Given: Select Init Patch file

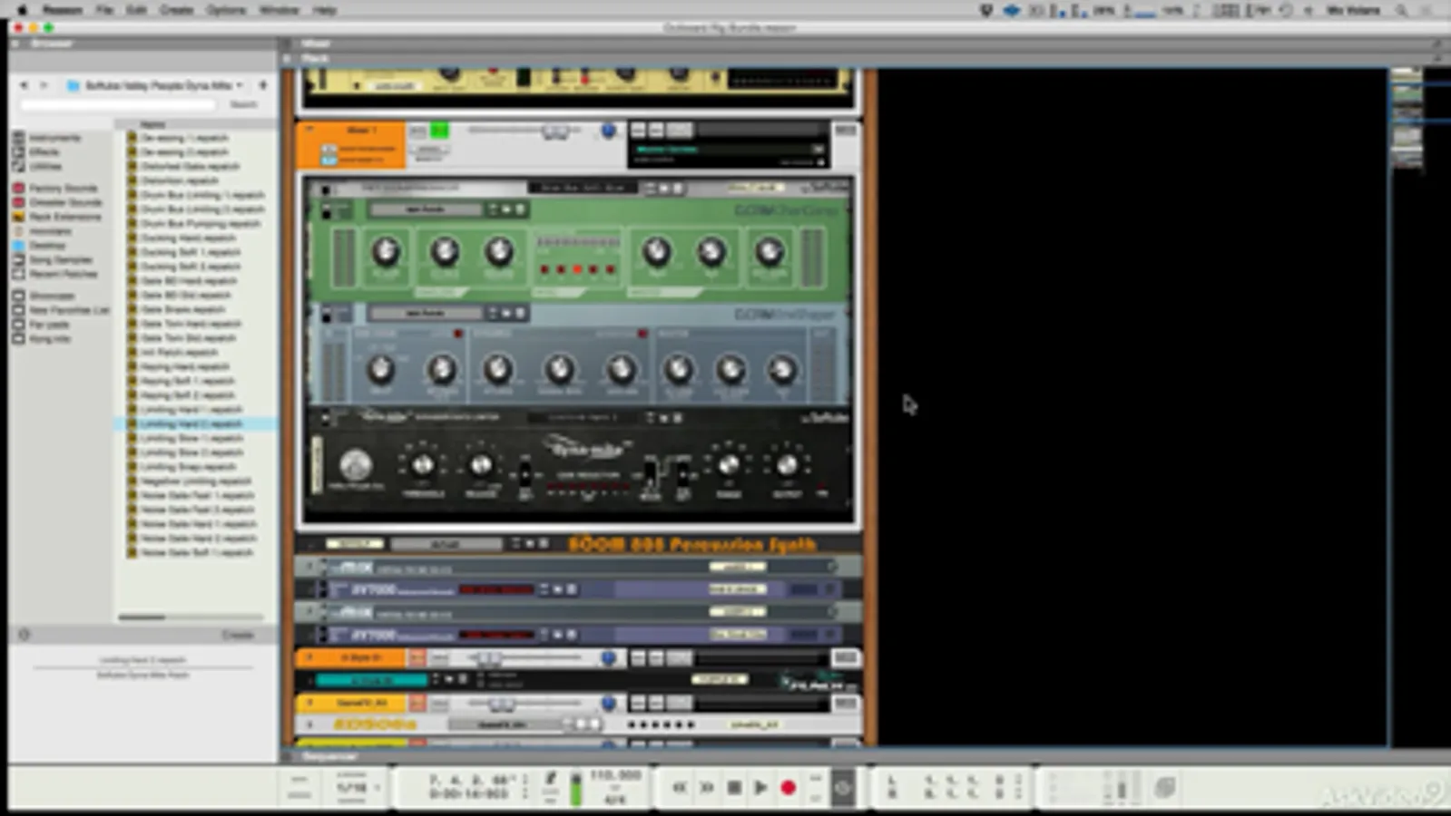Looking at the screenshot, I should pos(179,352).
